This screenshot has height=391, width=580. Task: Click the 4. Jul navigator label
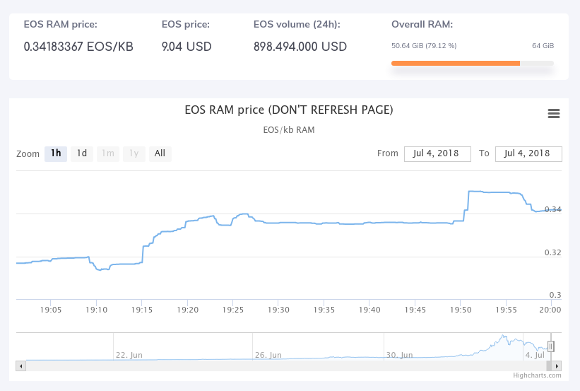click(x=535, y=355)
